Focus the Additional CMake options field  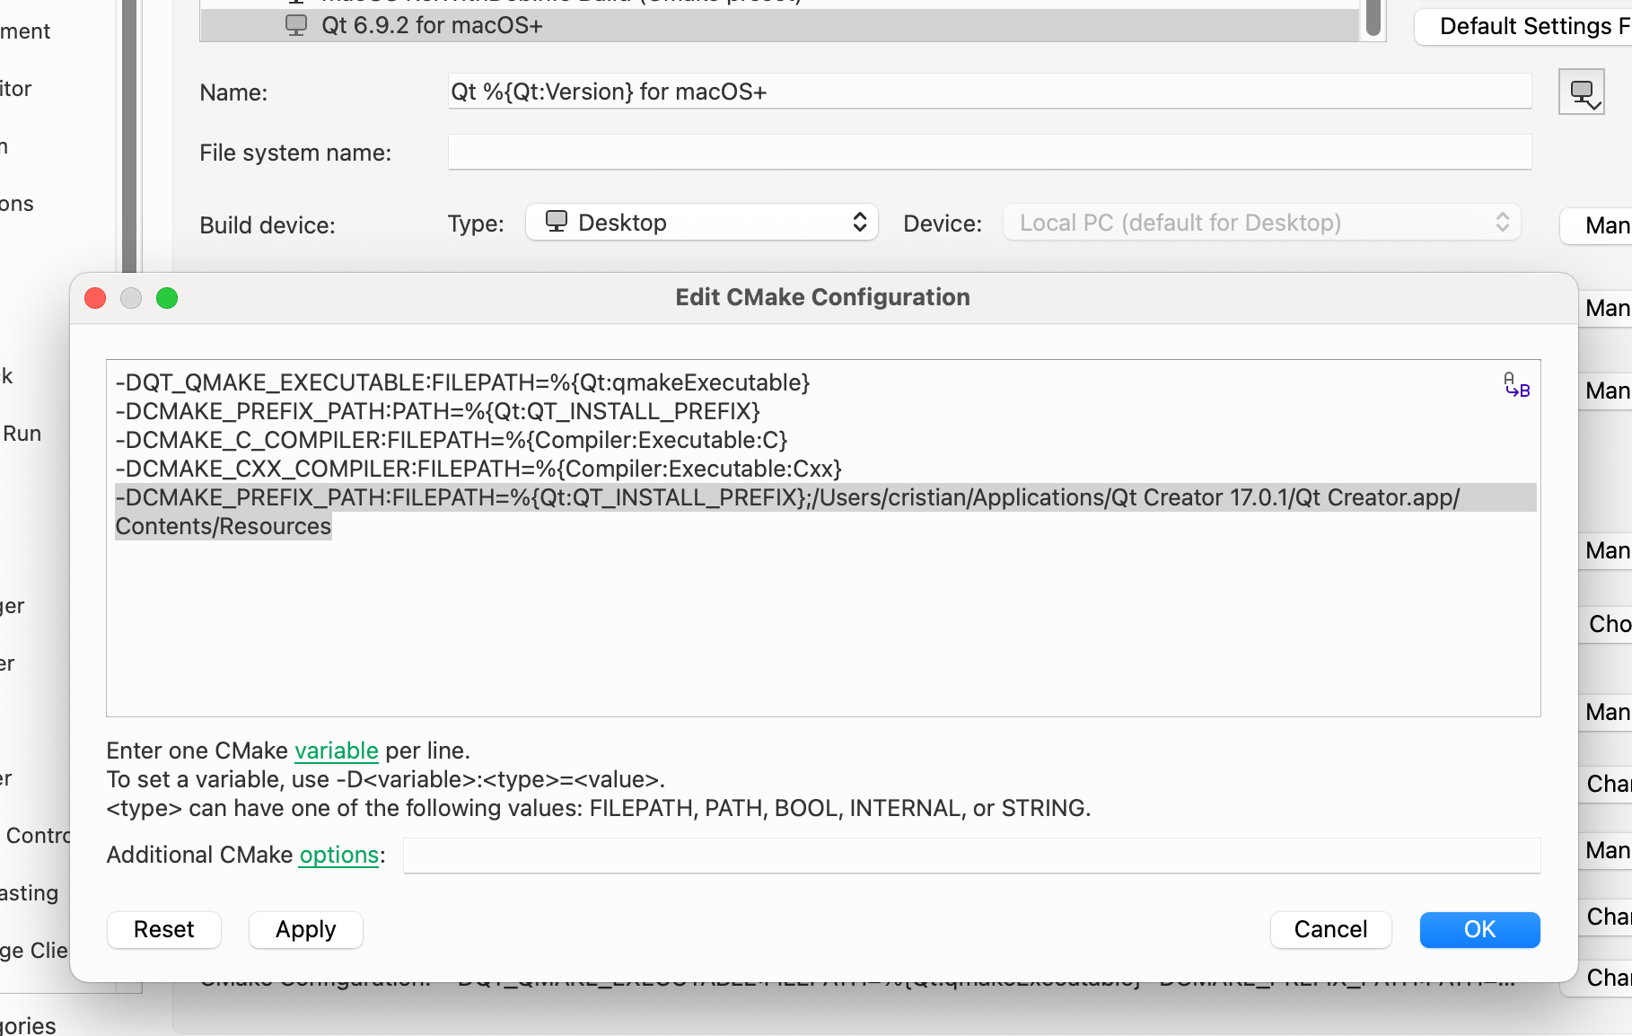point(971,856)
